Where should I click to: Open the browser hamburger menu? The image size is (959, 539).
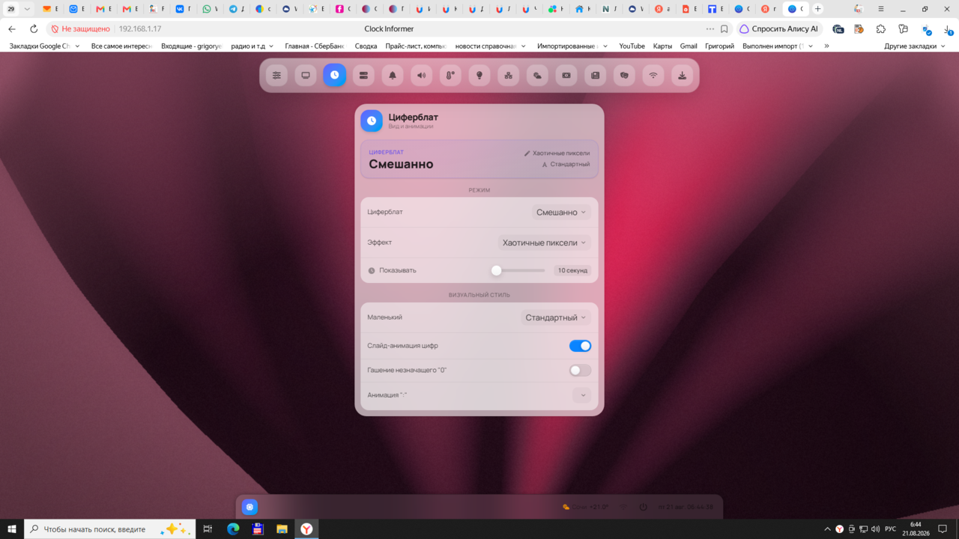(x=880, y=9)
